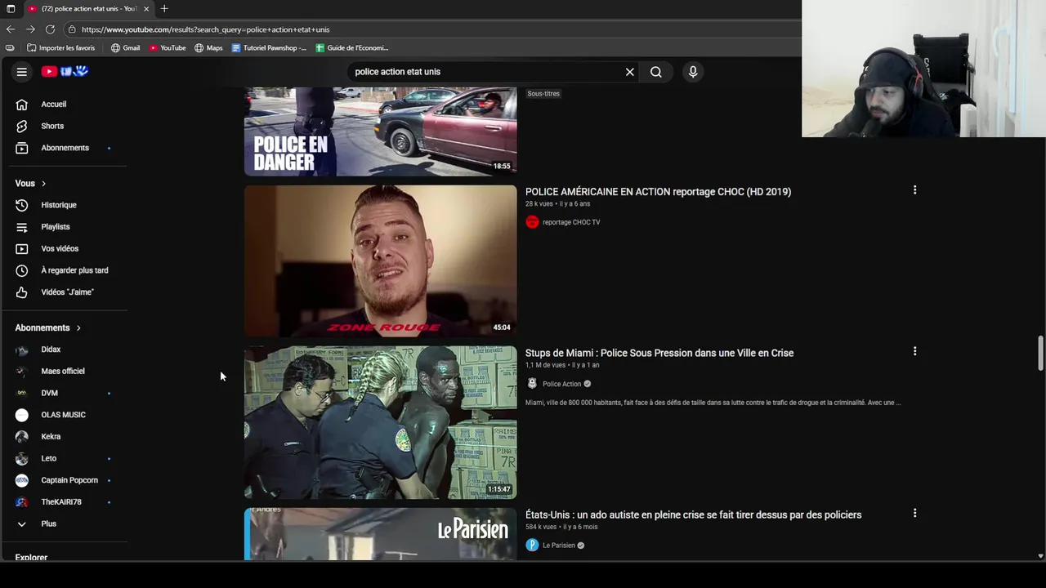Open Le Parisien video thumbnail
Screen dimensions: 1046x588
(380, 534)
